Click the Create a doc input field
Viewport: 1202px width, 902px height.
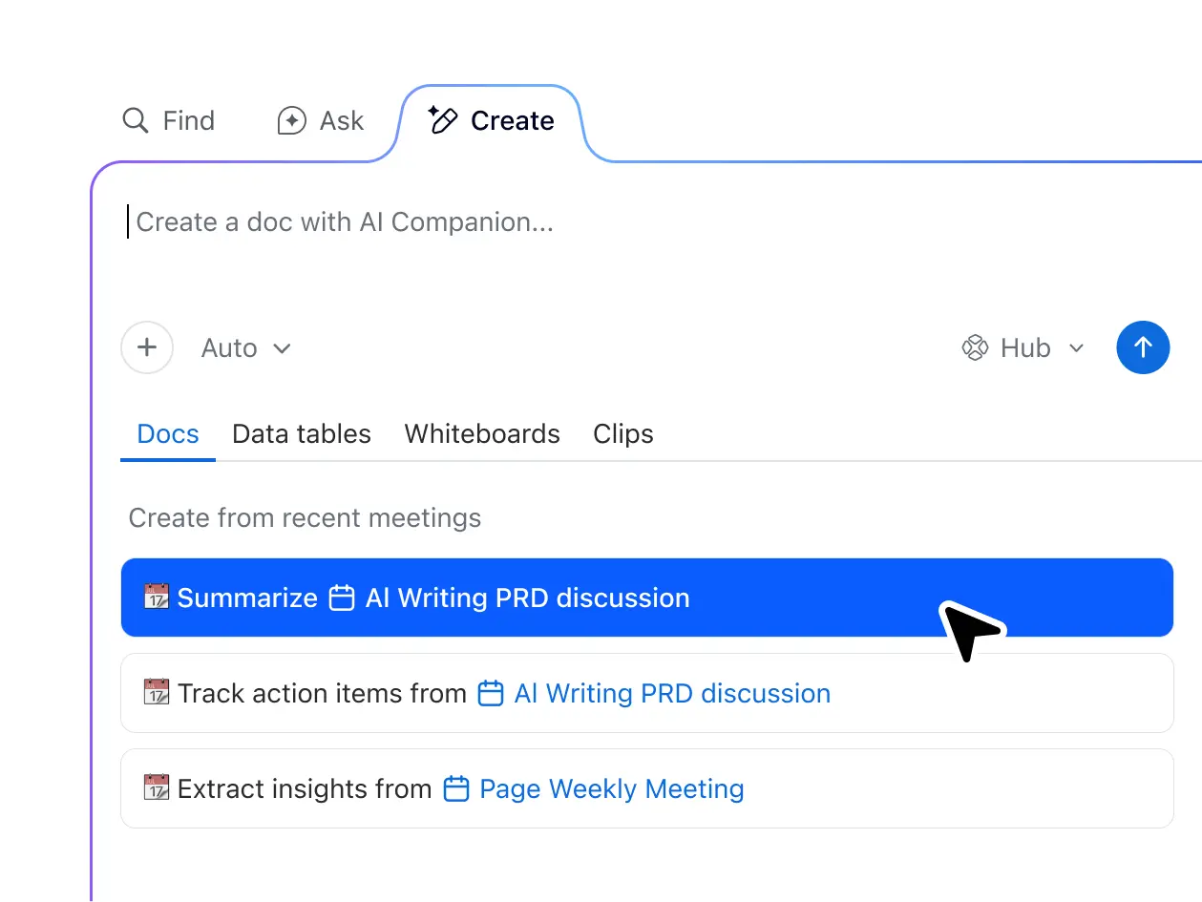[344, 221]
